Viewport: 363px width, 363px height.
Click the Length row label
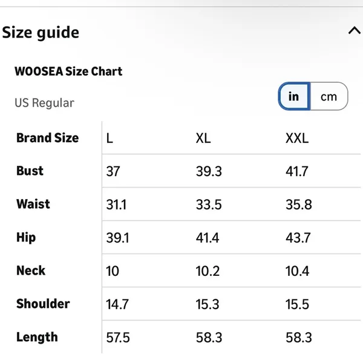pos(37,337)
